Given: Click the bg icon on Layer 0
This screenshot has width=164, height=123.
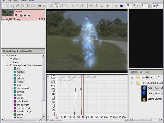Looking at the screenshot, I should click(x=29, y=15).
